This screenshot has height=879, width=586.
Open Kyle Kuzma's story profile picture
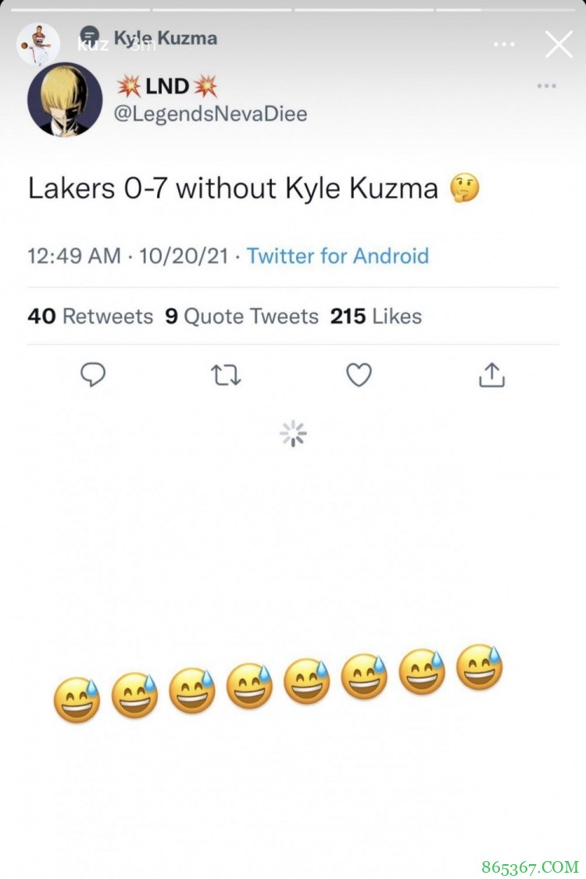click(38, 44)
